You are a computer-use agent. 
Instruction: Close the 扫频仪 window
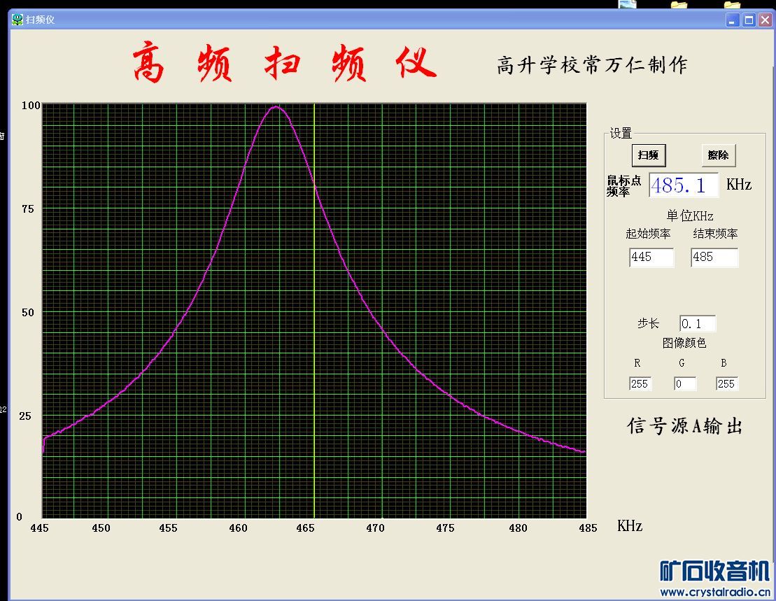[x=765, y=20]
